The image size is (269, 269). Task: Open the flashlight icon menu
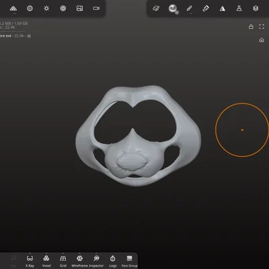[x=206, y=9]
